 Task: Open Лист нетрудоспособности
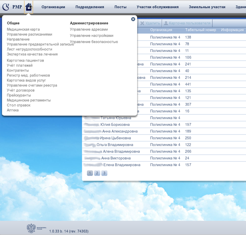point(29,49)
